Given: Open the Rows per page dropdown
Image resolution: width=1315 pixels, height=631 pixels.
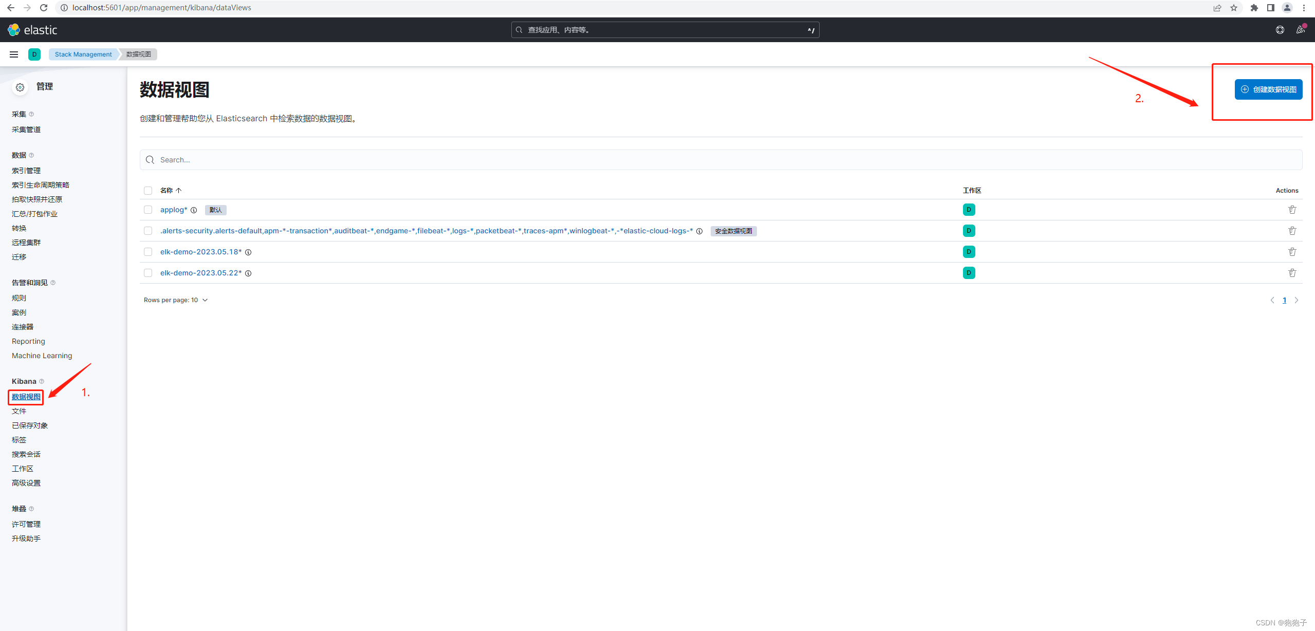Looking at the screenshot, I should click(x=176, y=300).
